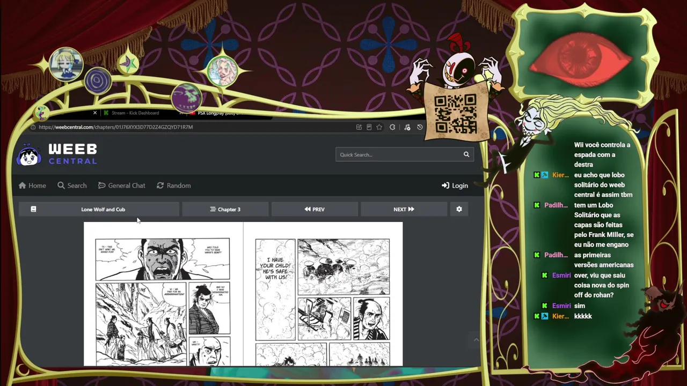Click the login arrow icon
This screenshot has width=687, height=386.
point(445,185)
